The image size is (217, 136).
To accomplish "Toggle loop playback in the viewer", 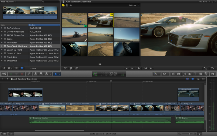I will point(212,68).
